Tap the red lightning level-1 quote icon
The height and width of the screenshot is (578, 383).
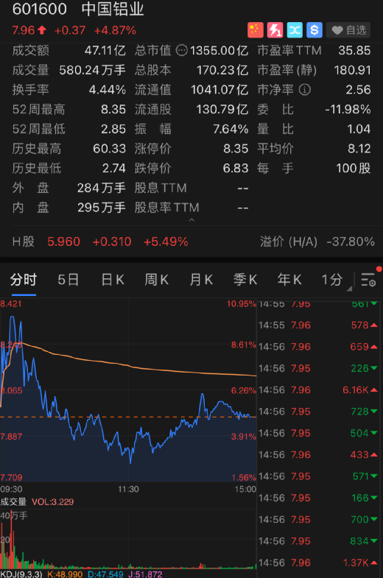pos(275,30)
